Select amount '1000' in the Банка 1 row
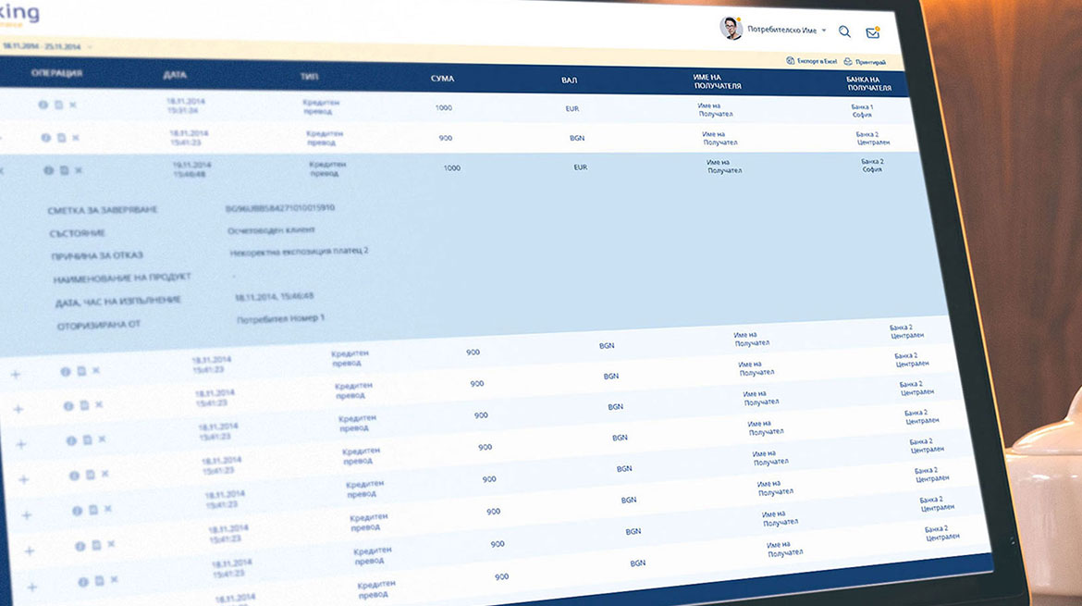Viewport: 1082px width, 606px height. pos(444,107)
